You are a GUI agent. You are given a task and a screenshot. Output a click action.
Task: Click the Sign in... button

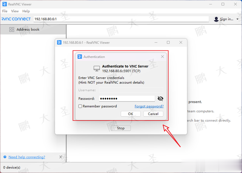click(x=226, y=19)
